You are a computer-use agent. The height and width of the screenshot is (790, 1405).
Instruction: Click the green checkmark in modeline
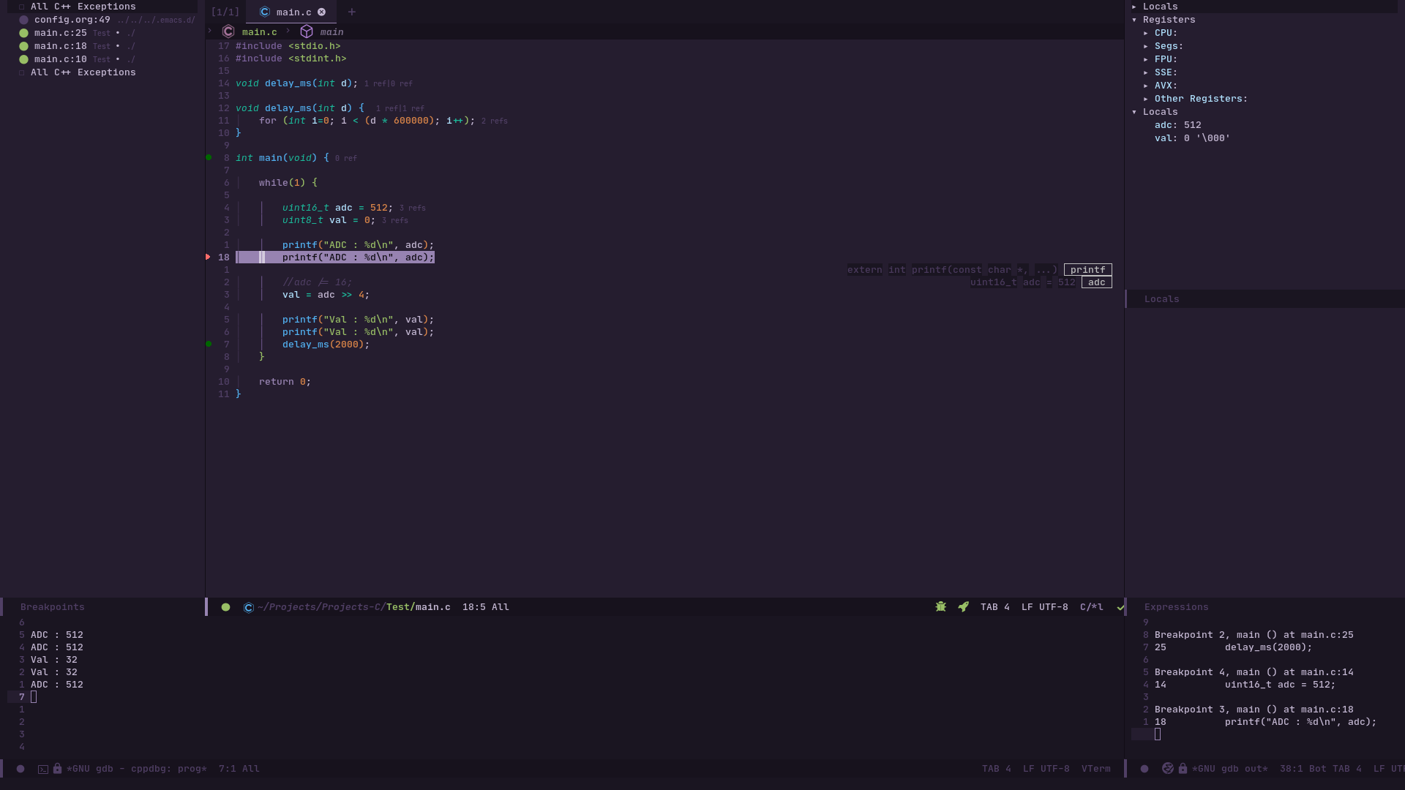coord(1120,607)
